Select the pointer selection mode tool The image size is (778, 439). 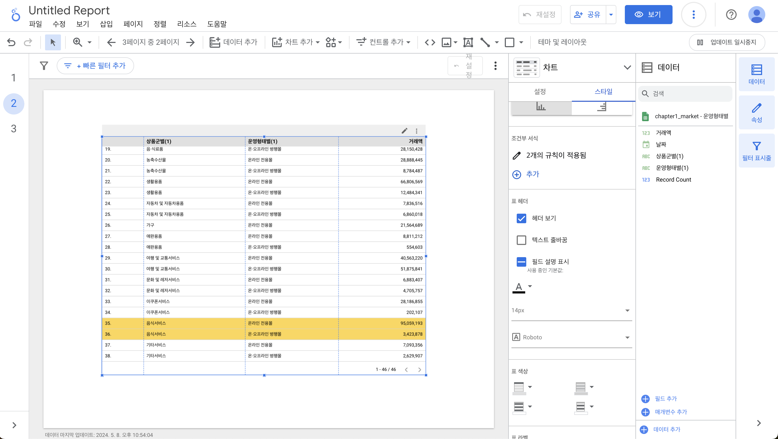tap(53, 42)
